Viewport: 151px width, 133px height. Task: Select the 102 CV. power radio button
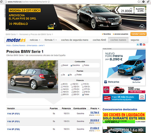tap(71, 84)
